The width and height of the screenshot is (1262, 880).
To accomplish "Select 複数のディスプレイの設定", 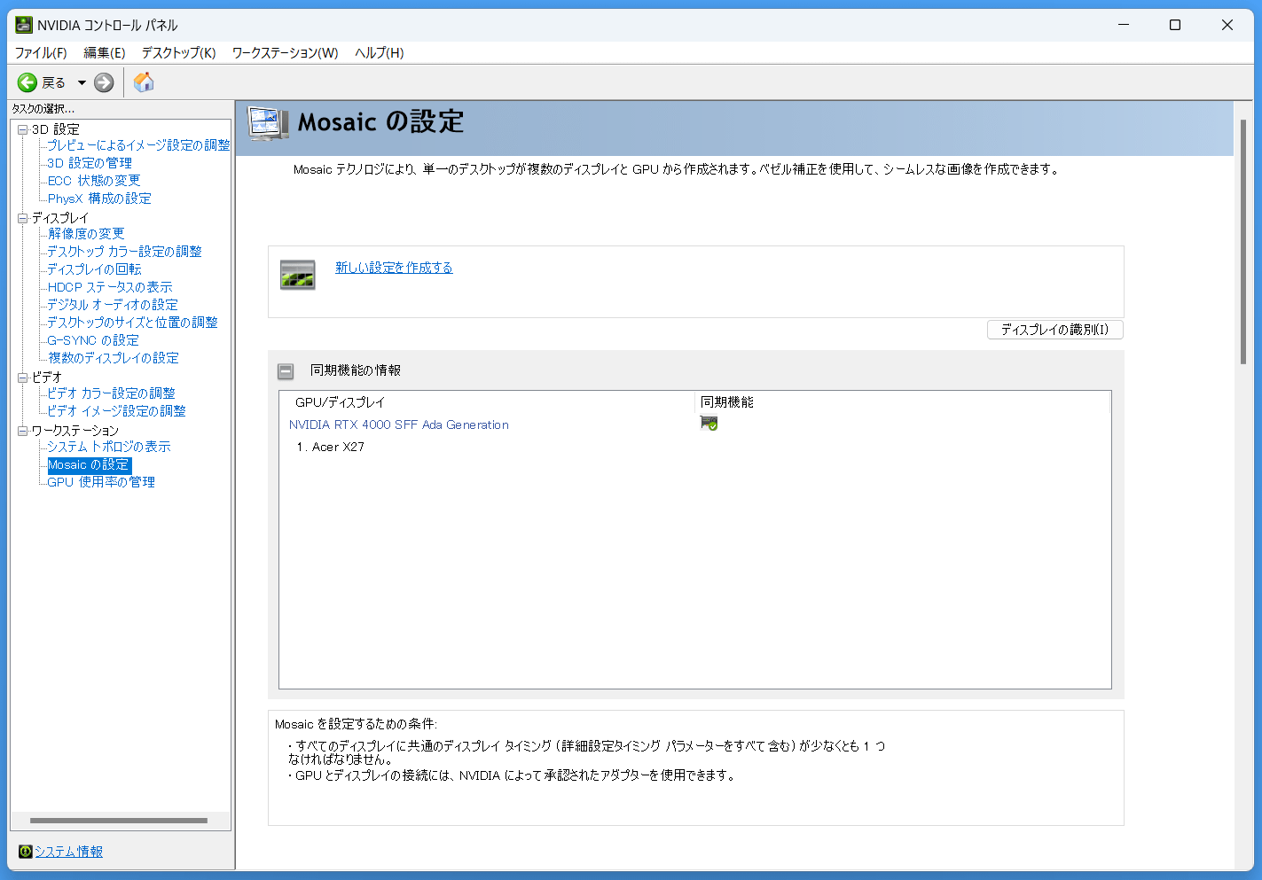I will [x=114, y=358].
